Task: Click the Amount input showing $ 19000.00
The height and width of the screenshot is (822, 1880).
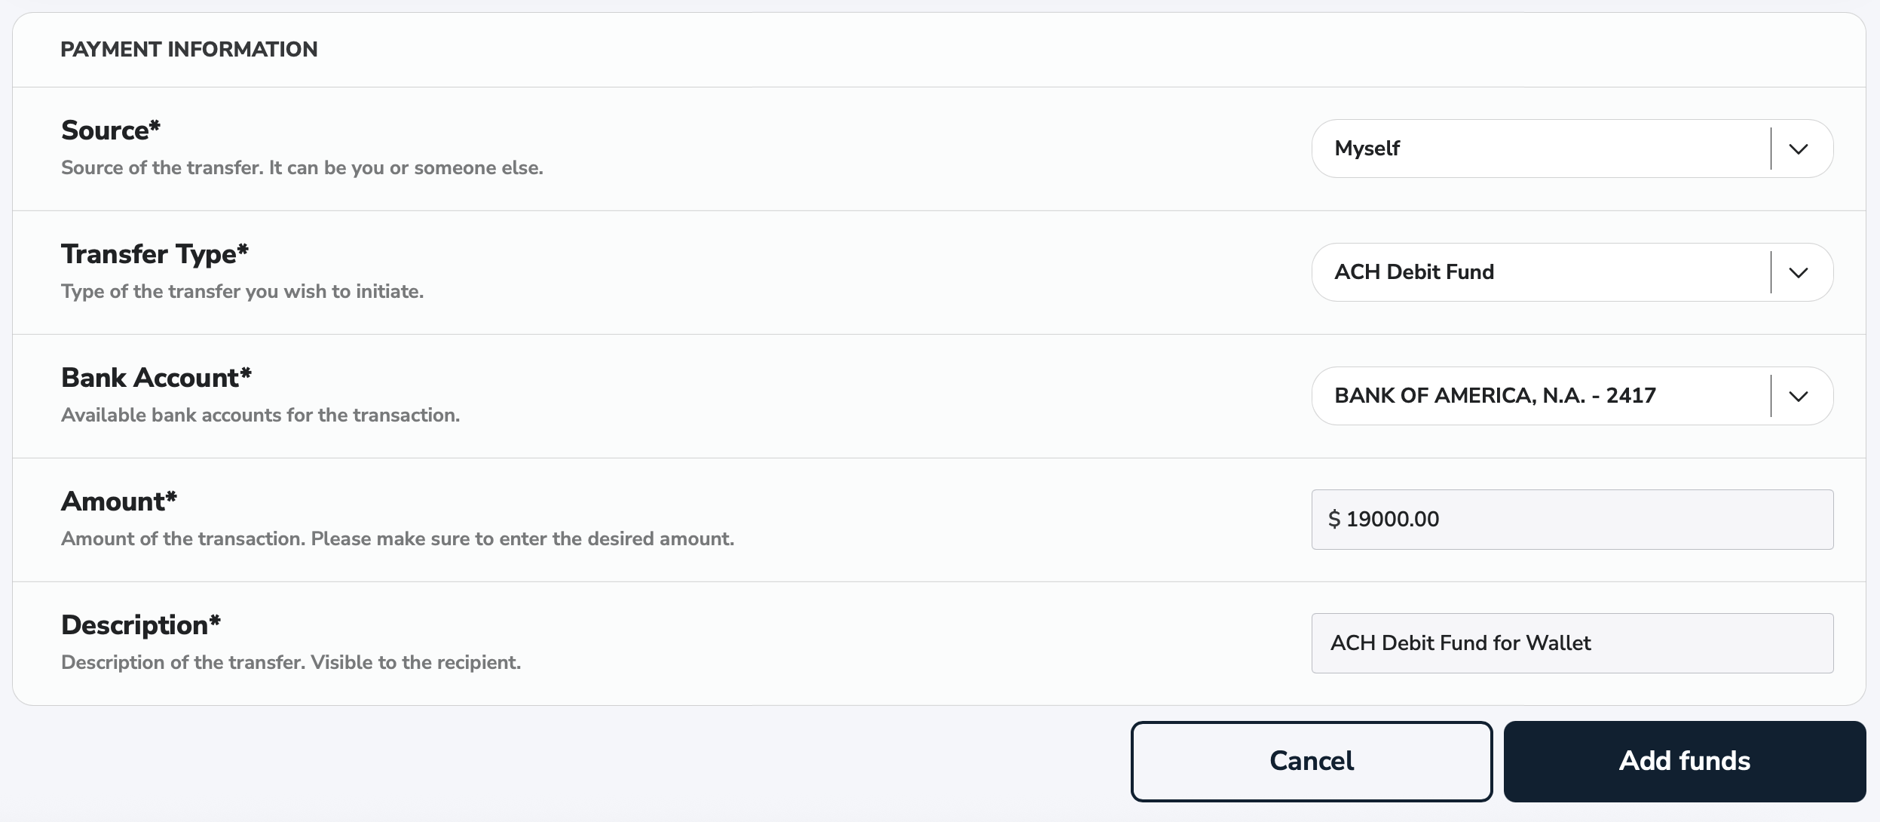Action: (x=1571, y=519)
